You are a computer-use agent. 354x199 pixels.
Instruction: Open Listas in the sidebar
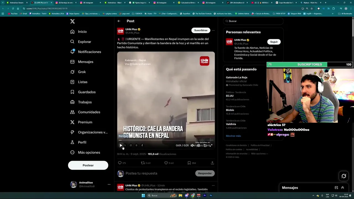click(79, 82)
